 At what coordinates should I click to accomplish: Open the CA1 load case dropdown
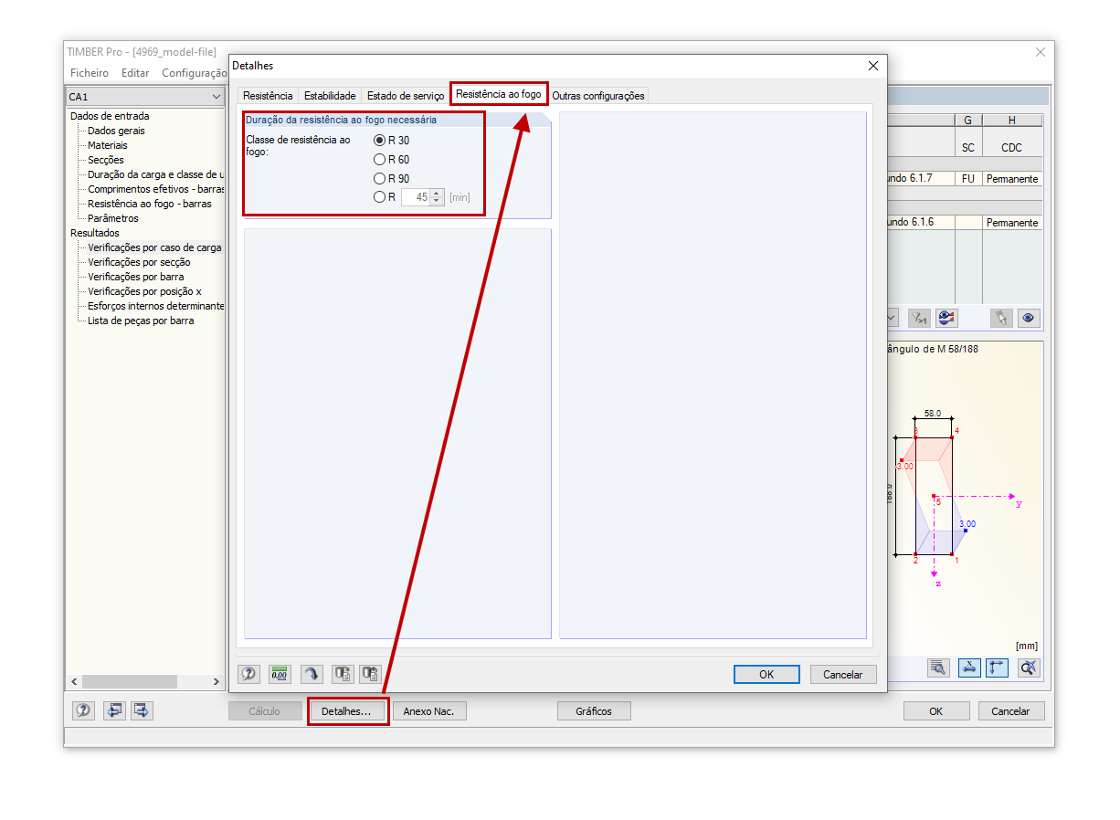(x=217, y=97)
